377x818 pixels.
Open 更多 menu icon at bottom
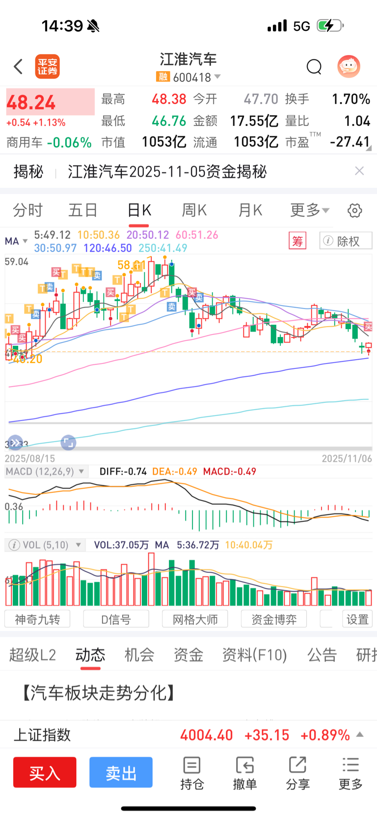tap(350, 773)
